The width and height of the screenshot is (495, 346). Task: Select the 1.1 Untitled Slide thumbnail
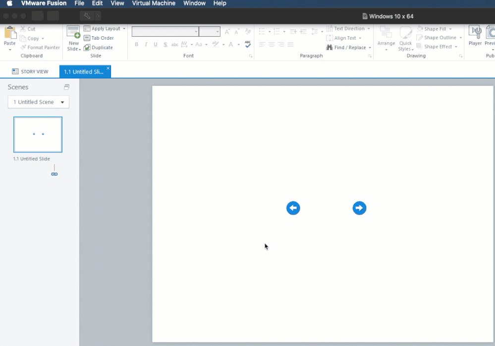38,135
